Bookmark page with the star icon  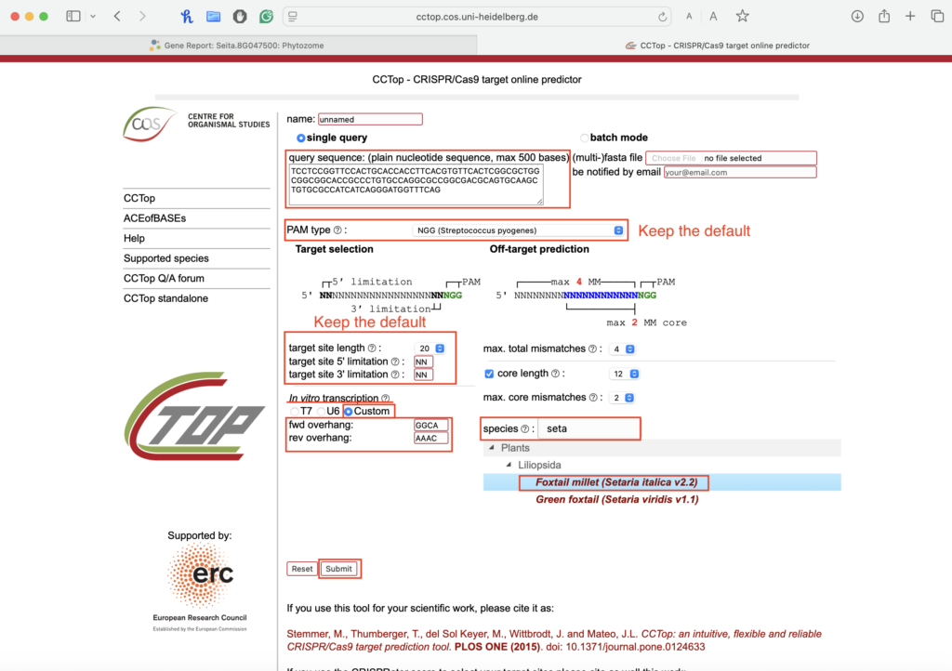point(742,17)
